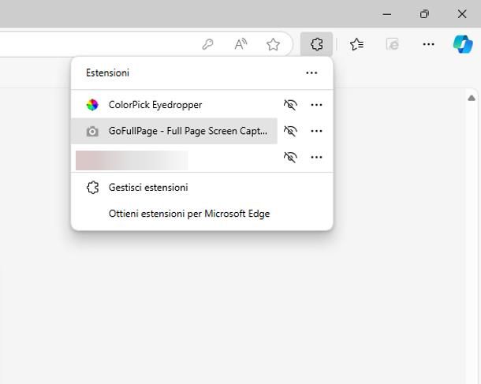This screenshot has width=481, height=384.
Task: Add page to favorites with the star icon
Action: tap(273, 44)
